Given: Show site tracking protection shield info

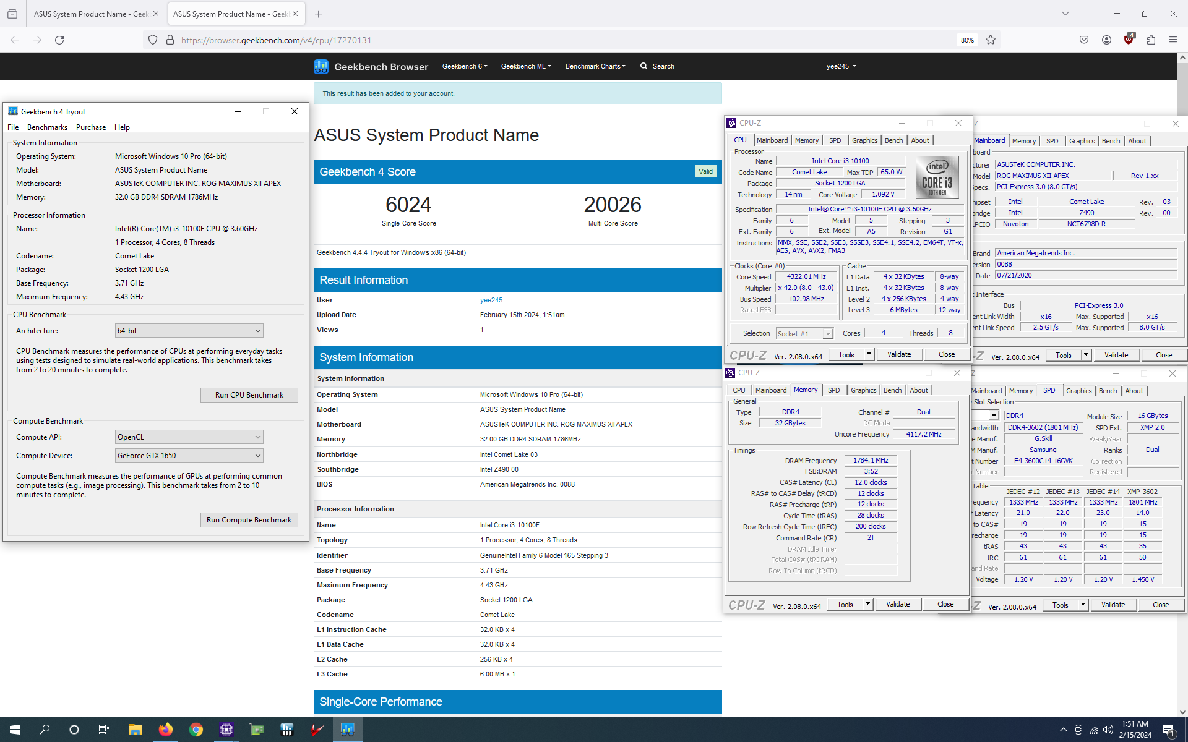Looking at the screenshot, I should pos(153,40).
